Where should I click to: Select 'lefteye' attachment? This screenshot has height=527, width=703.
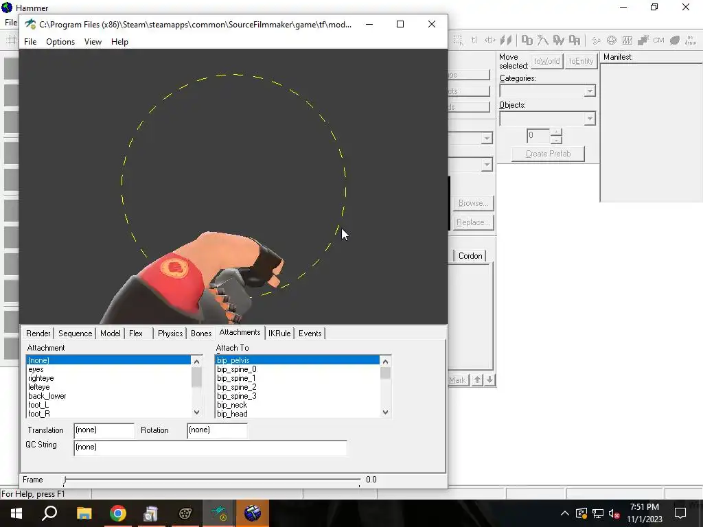click(108, 387)
